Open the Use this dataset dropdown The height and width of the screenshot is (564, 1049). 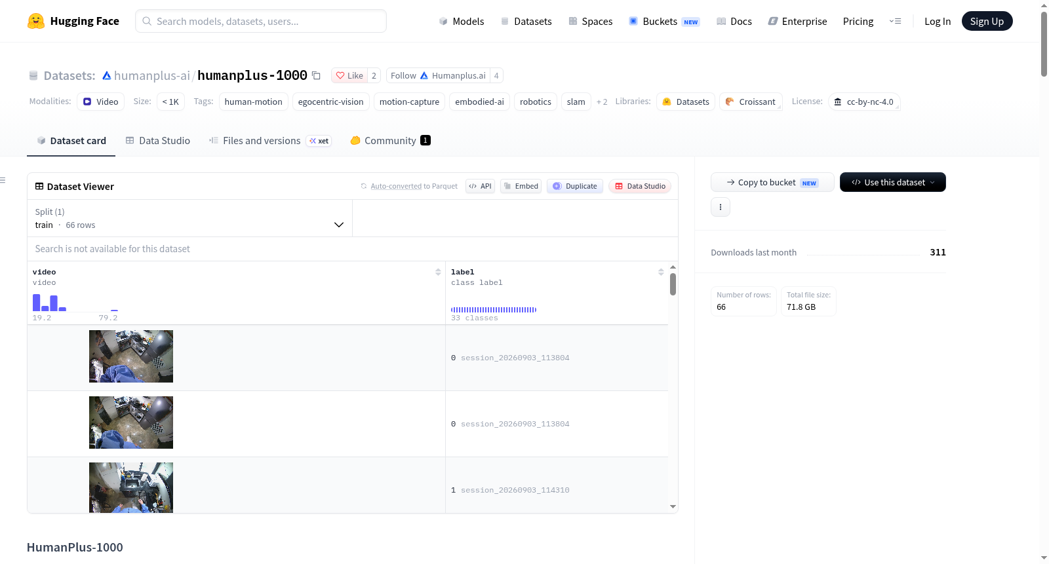pyautogui.click(x=893, y=182)
